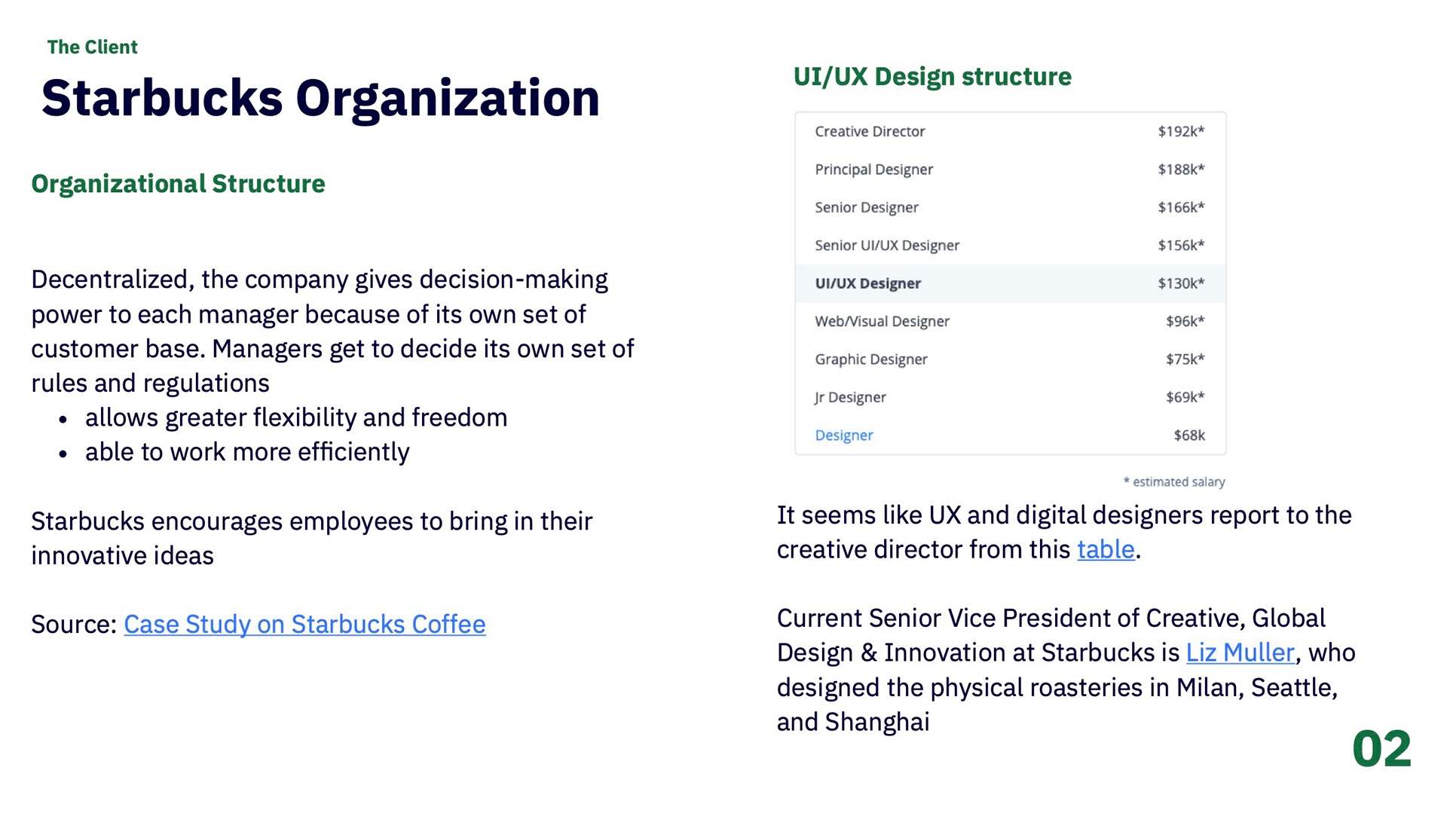
Task: Open the Liz Muller link
Action: pyautogui.click(x=1241, y=653)
